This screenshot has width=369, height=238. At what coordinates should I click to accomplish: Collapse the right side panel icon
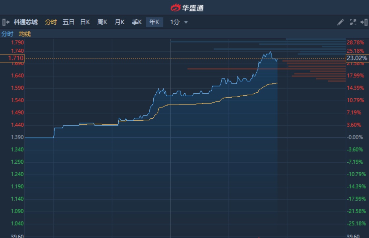[x=364, y=22]
